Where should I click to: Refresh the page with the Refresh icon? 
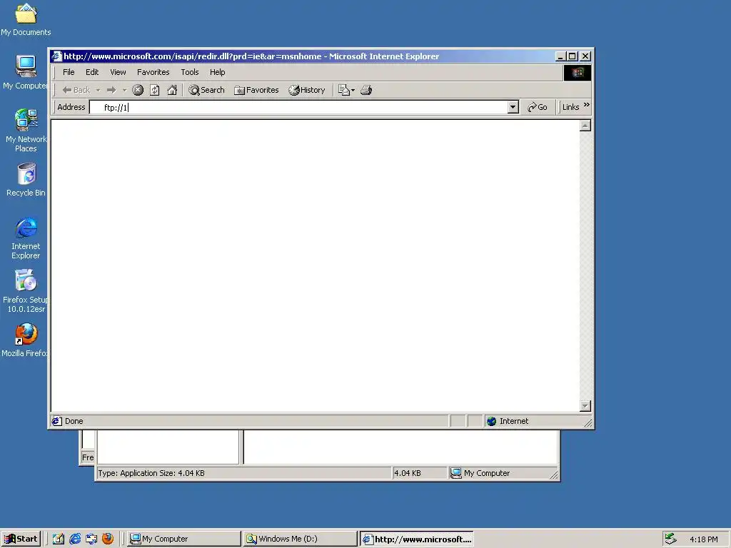pos(155,90)
